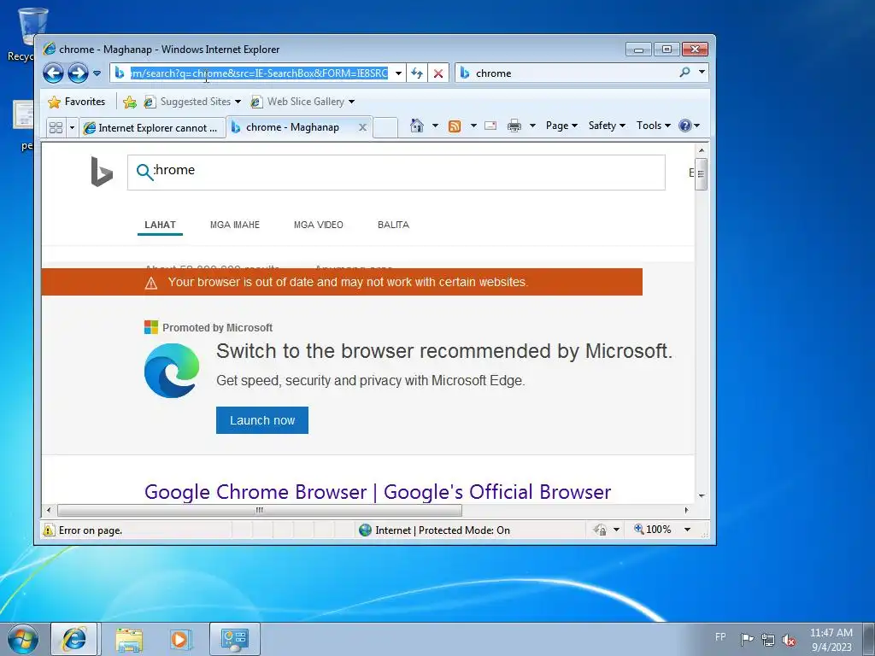Switch to 'Internet Explorer cannot...' tab
The width and height of the screenshot is (875, 656).
152,128
